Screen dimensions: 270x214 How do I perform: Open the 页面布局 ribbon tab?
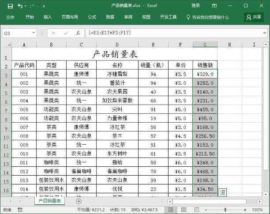(x=70, y=17)
